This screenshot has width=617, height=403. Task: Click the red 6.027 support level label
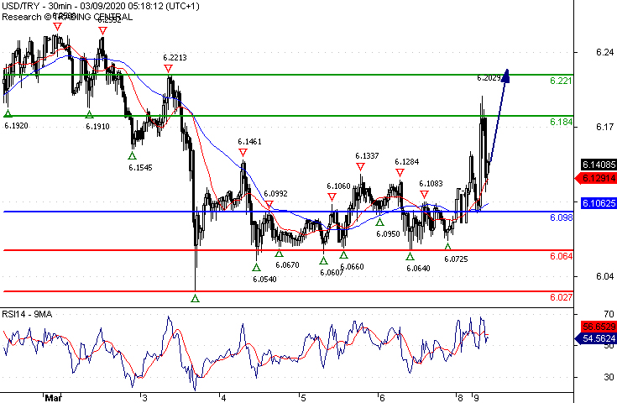(x=561, y=297)
